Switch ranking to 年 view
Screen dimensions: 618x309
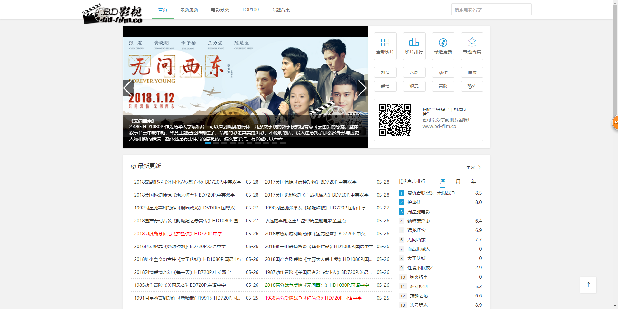click(473, 182)
